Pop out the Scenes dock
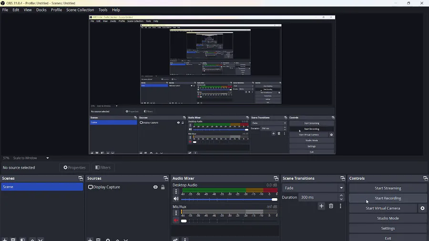429x241 pixels. pos(81,178)
